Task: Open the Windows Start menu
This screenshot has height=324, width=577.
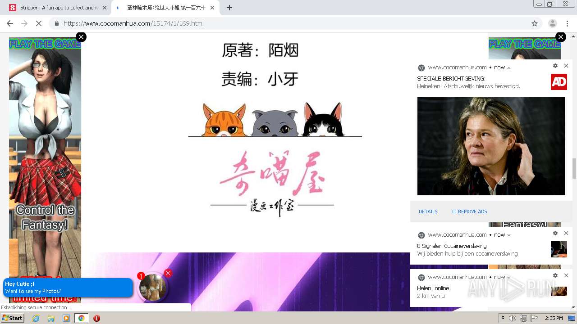Action: pos(13,318)
